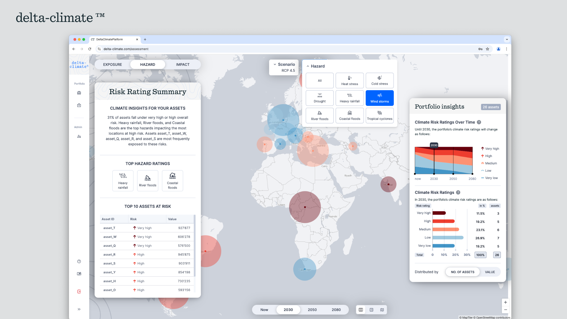
Task: Open the portfolio briefcase icon in sidebar
Action: click(x=79, y=93)
